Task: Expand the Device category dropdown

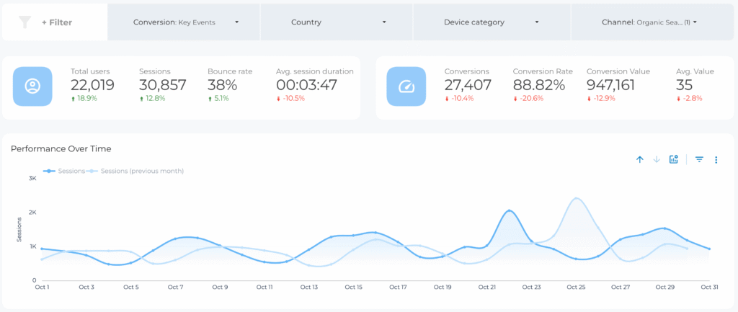Action: tap(492, 22)
